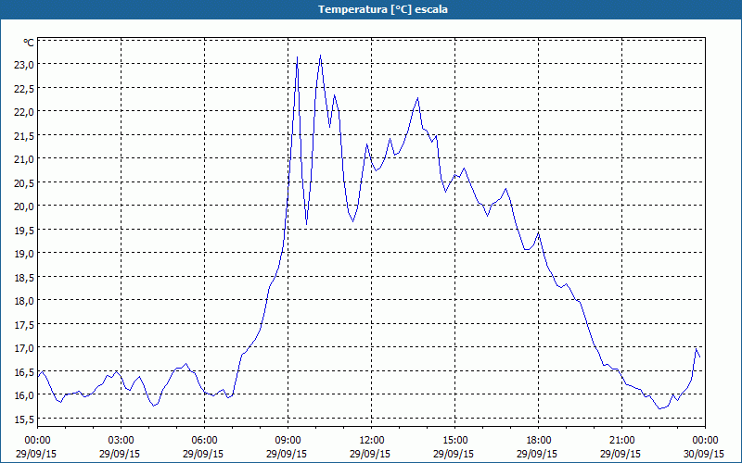The image size is (742, 463).
Task: Click the °C unit label
Action: 29,43
